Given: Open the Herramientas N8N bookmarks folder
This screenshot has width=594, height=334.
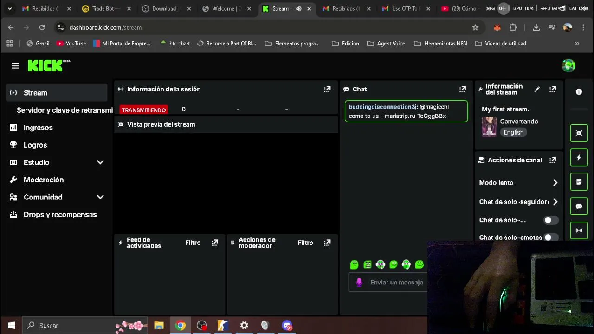Looking at the screenshot, I should tap(440, 44).
